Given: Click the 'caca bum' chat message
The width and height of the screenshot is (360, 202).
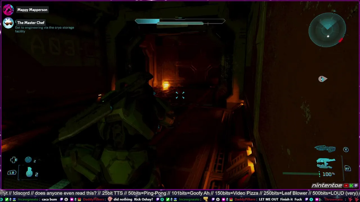Looking at the screenshot, I should click(x=49, y=199).
